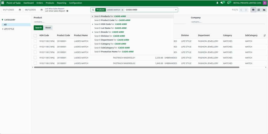Image resolution: width=268 pixels, height=134 pixels.
Task: Search Department for CASIO A900
Action: point(132,40)
